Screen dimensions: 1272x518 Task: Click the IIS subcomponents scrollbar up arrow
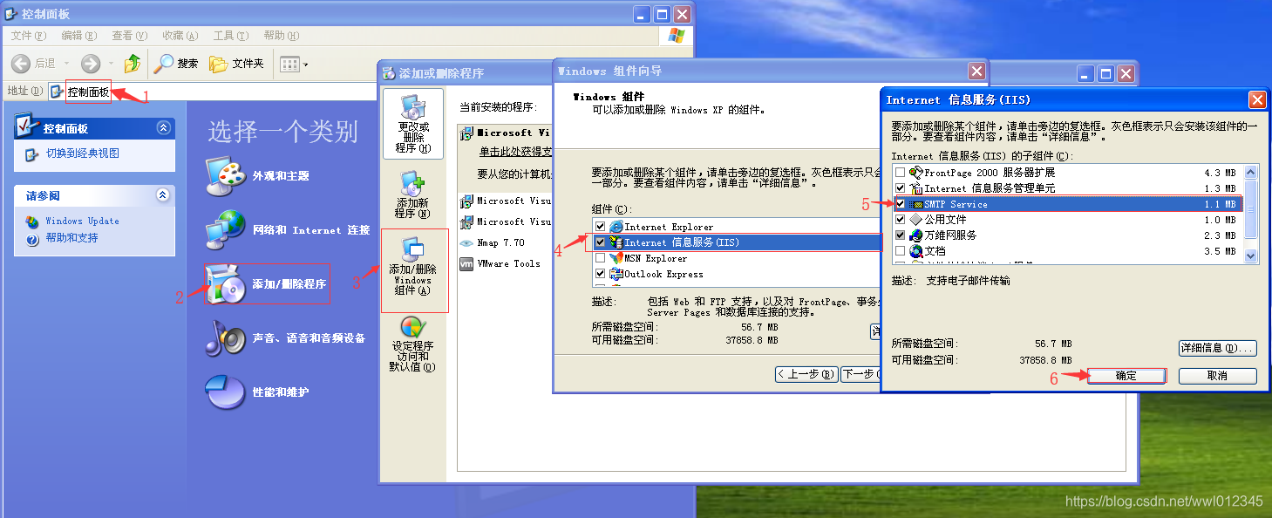[1251, 173]
